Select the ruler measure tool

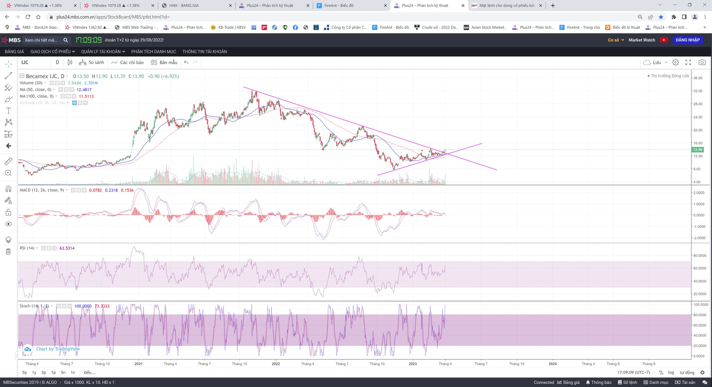coord(9,161)
